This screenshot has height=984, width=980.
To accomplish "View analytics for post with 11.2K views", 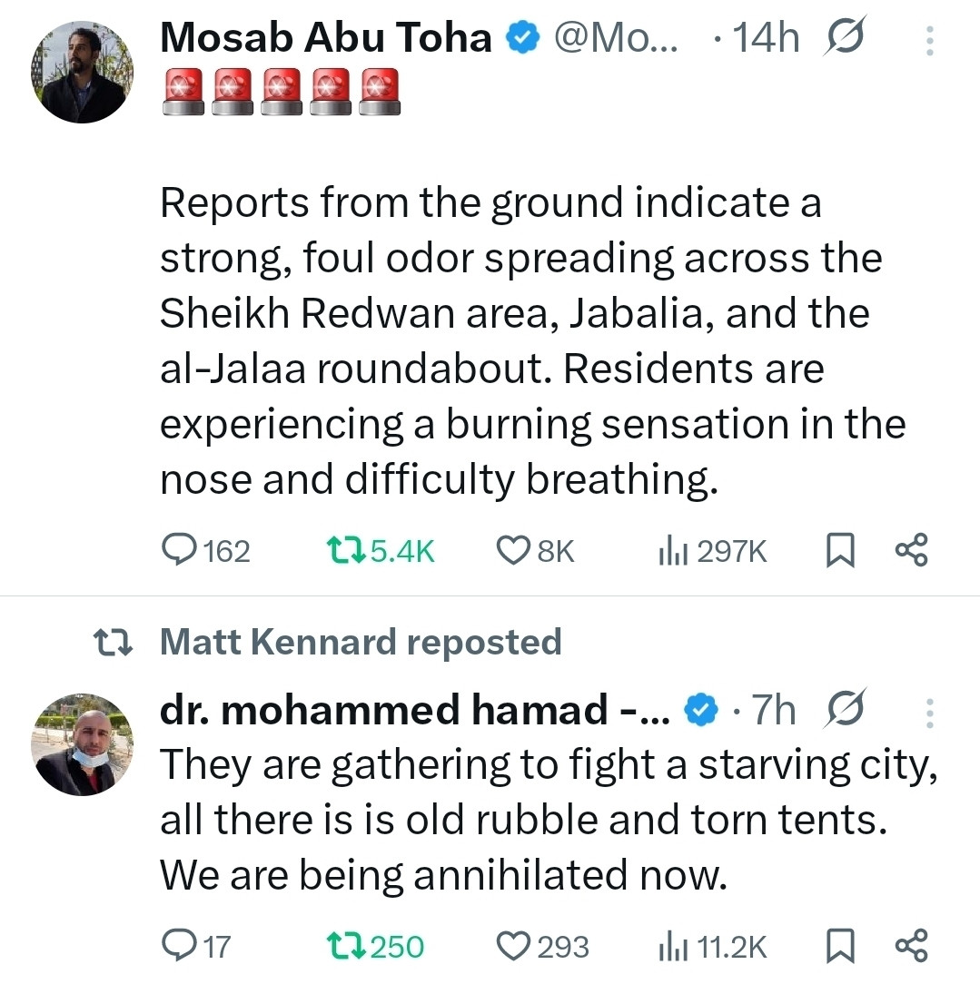I will (x=713, y=947).
